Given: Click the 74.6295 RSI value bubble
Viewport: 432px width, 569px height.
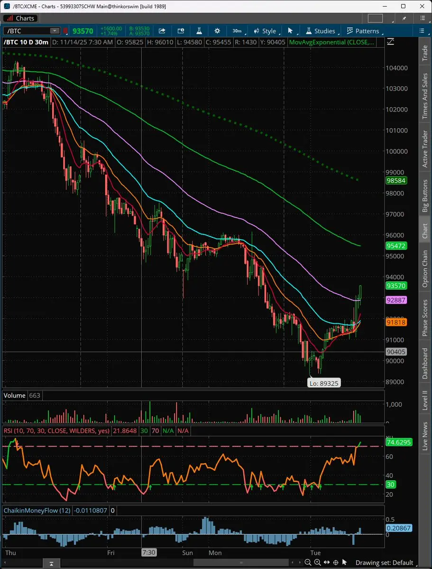Looking at the screenshot, I should 399,442.
